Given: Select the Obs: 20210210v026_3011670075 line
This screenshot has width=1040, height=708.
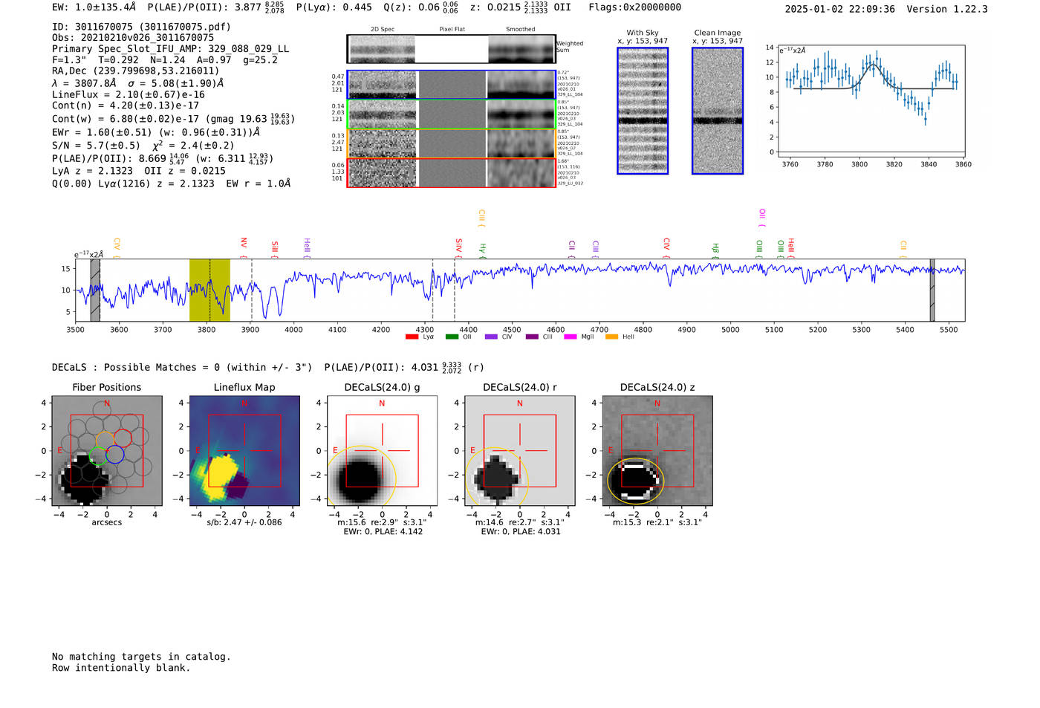Looking at the screenshot, I should [x=133, y=38].
